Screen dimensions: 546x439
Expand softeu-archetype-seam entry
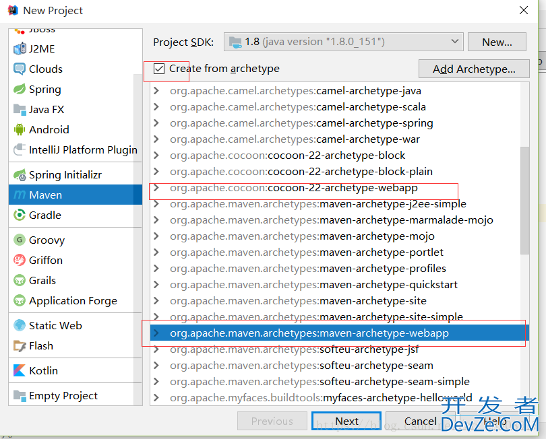coord(156,365)
